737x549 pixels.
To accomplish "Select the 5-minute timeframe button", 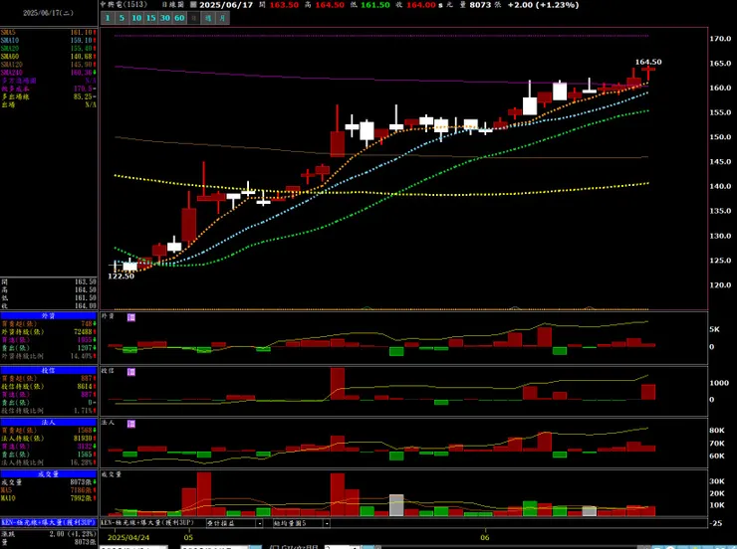I will (x=122, y=18).
